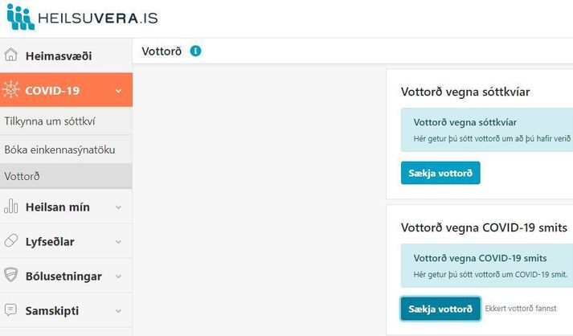Click the blue info icon beside Vottorð
Viewport: 573px width, 336px height.
pyautogui.click(x=195, y=51)
